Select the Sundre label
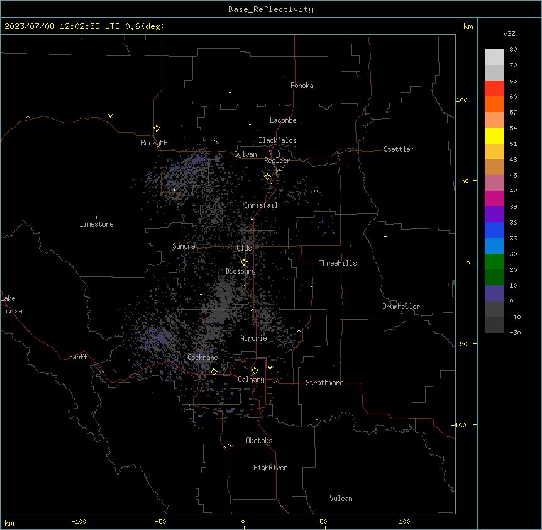This screenshot has width=542, height=530. tap(184, 246)
